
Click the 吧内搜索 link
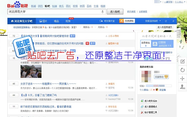click(131, 12)
